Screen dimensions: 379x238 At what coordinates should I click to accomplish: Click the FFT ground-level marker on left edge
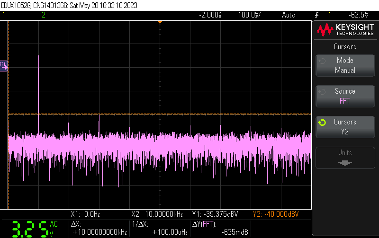click(x=4, y=66)
